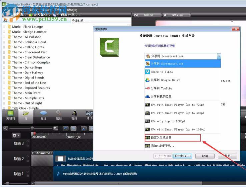Click the preview zoom magnifier icon
Viewport: 246px width, 187px height.
coord(165,15)
